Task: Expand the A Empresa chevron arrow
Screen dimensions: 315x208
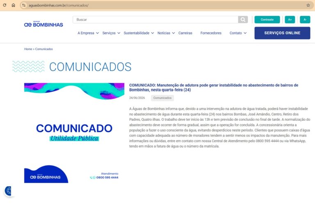Action: [98, 33]
